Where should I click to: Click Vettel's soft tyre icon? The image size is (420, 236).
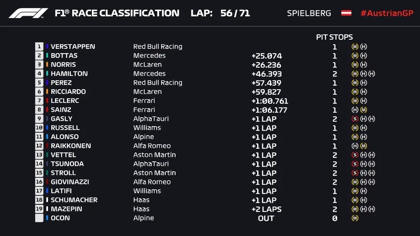(x=355, y=155)
